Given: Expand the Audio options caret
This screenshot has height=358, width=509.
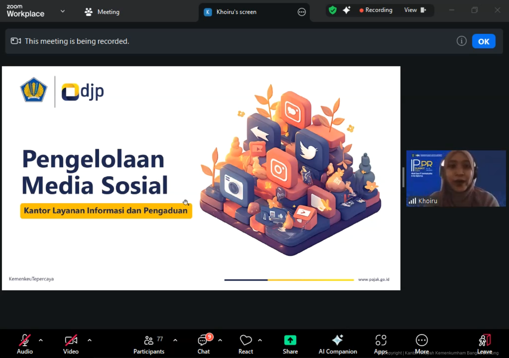Looking at the screenshot, I should pyautogui.click(x=41, y=340).
